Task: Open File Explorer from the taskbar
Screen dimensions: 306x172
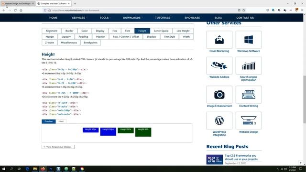Action: [x=35, y=169]
